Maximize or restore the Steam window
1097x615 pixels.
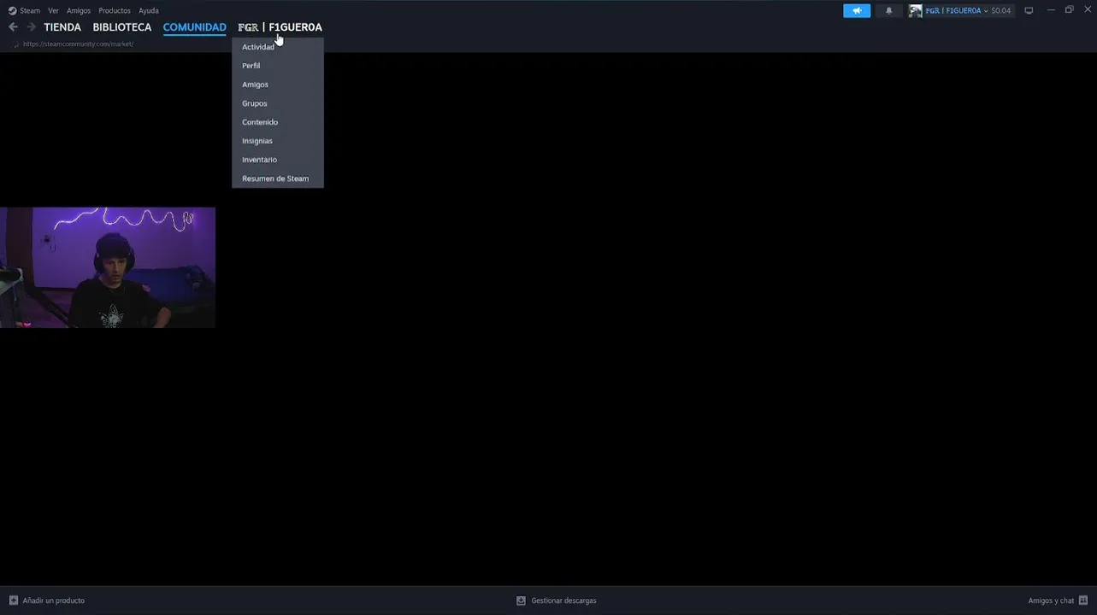tap(1069, 10)
